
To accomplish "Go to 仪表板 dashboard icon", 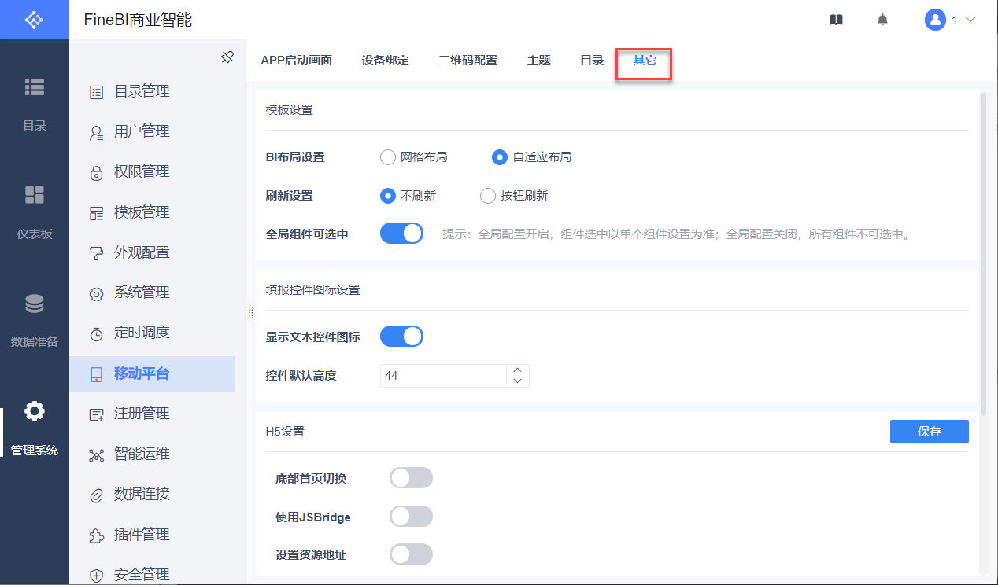I will point(35,195).
